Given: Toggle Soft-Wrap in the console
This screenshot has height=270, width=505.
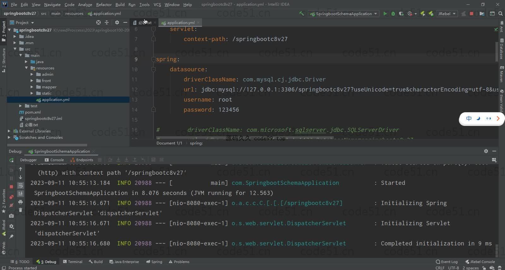Looking at the screenshot, I should (x=21, y=185).
